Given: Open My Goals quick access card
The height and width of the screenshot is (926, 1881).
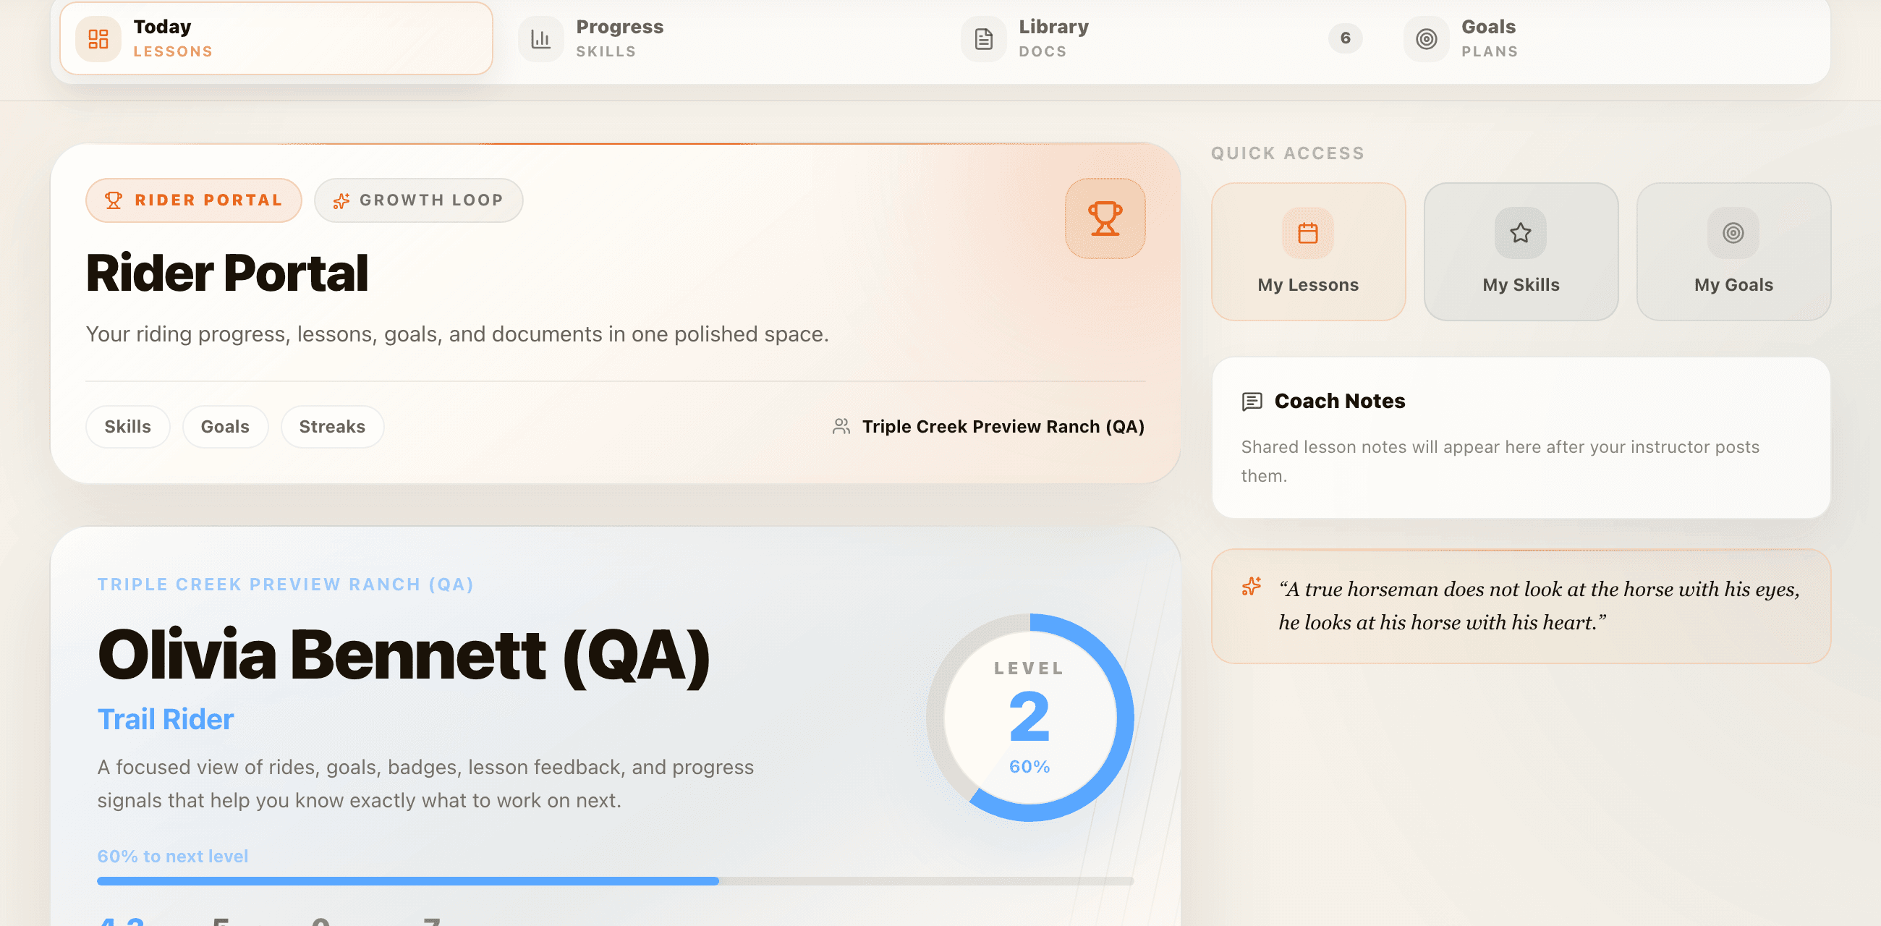Looking at the screenshot, I should (1733, 251).
